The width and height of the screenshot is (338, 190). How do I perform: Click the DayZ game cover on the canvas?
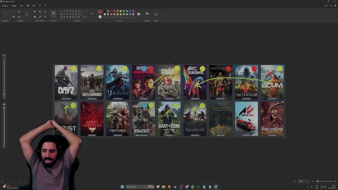tap(66, 82)
